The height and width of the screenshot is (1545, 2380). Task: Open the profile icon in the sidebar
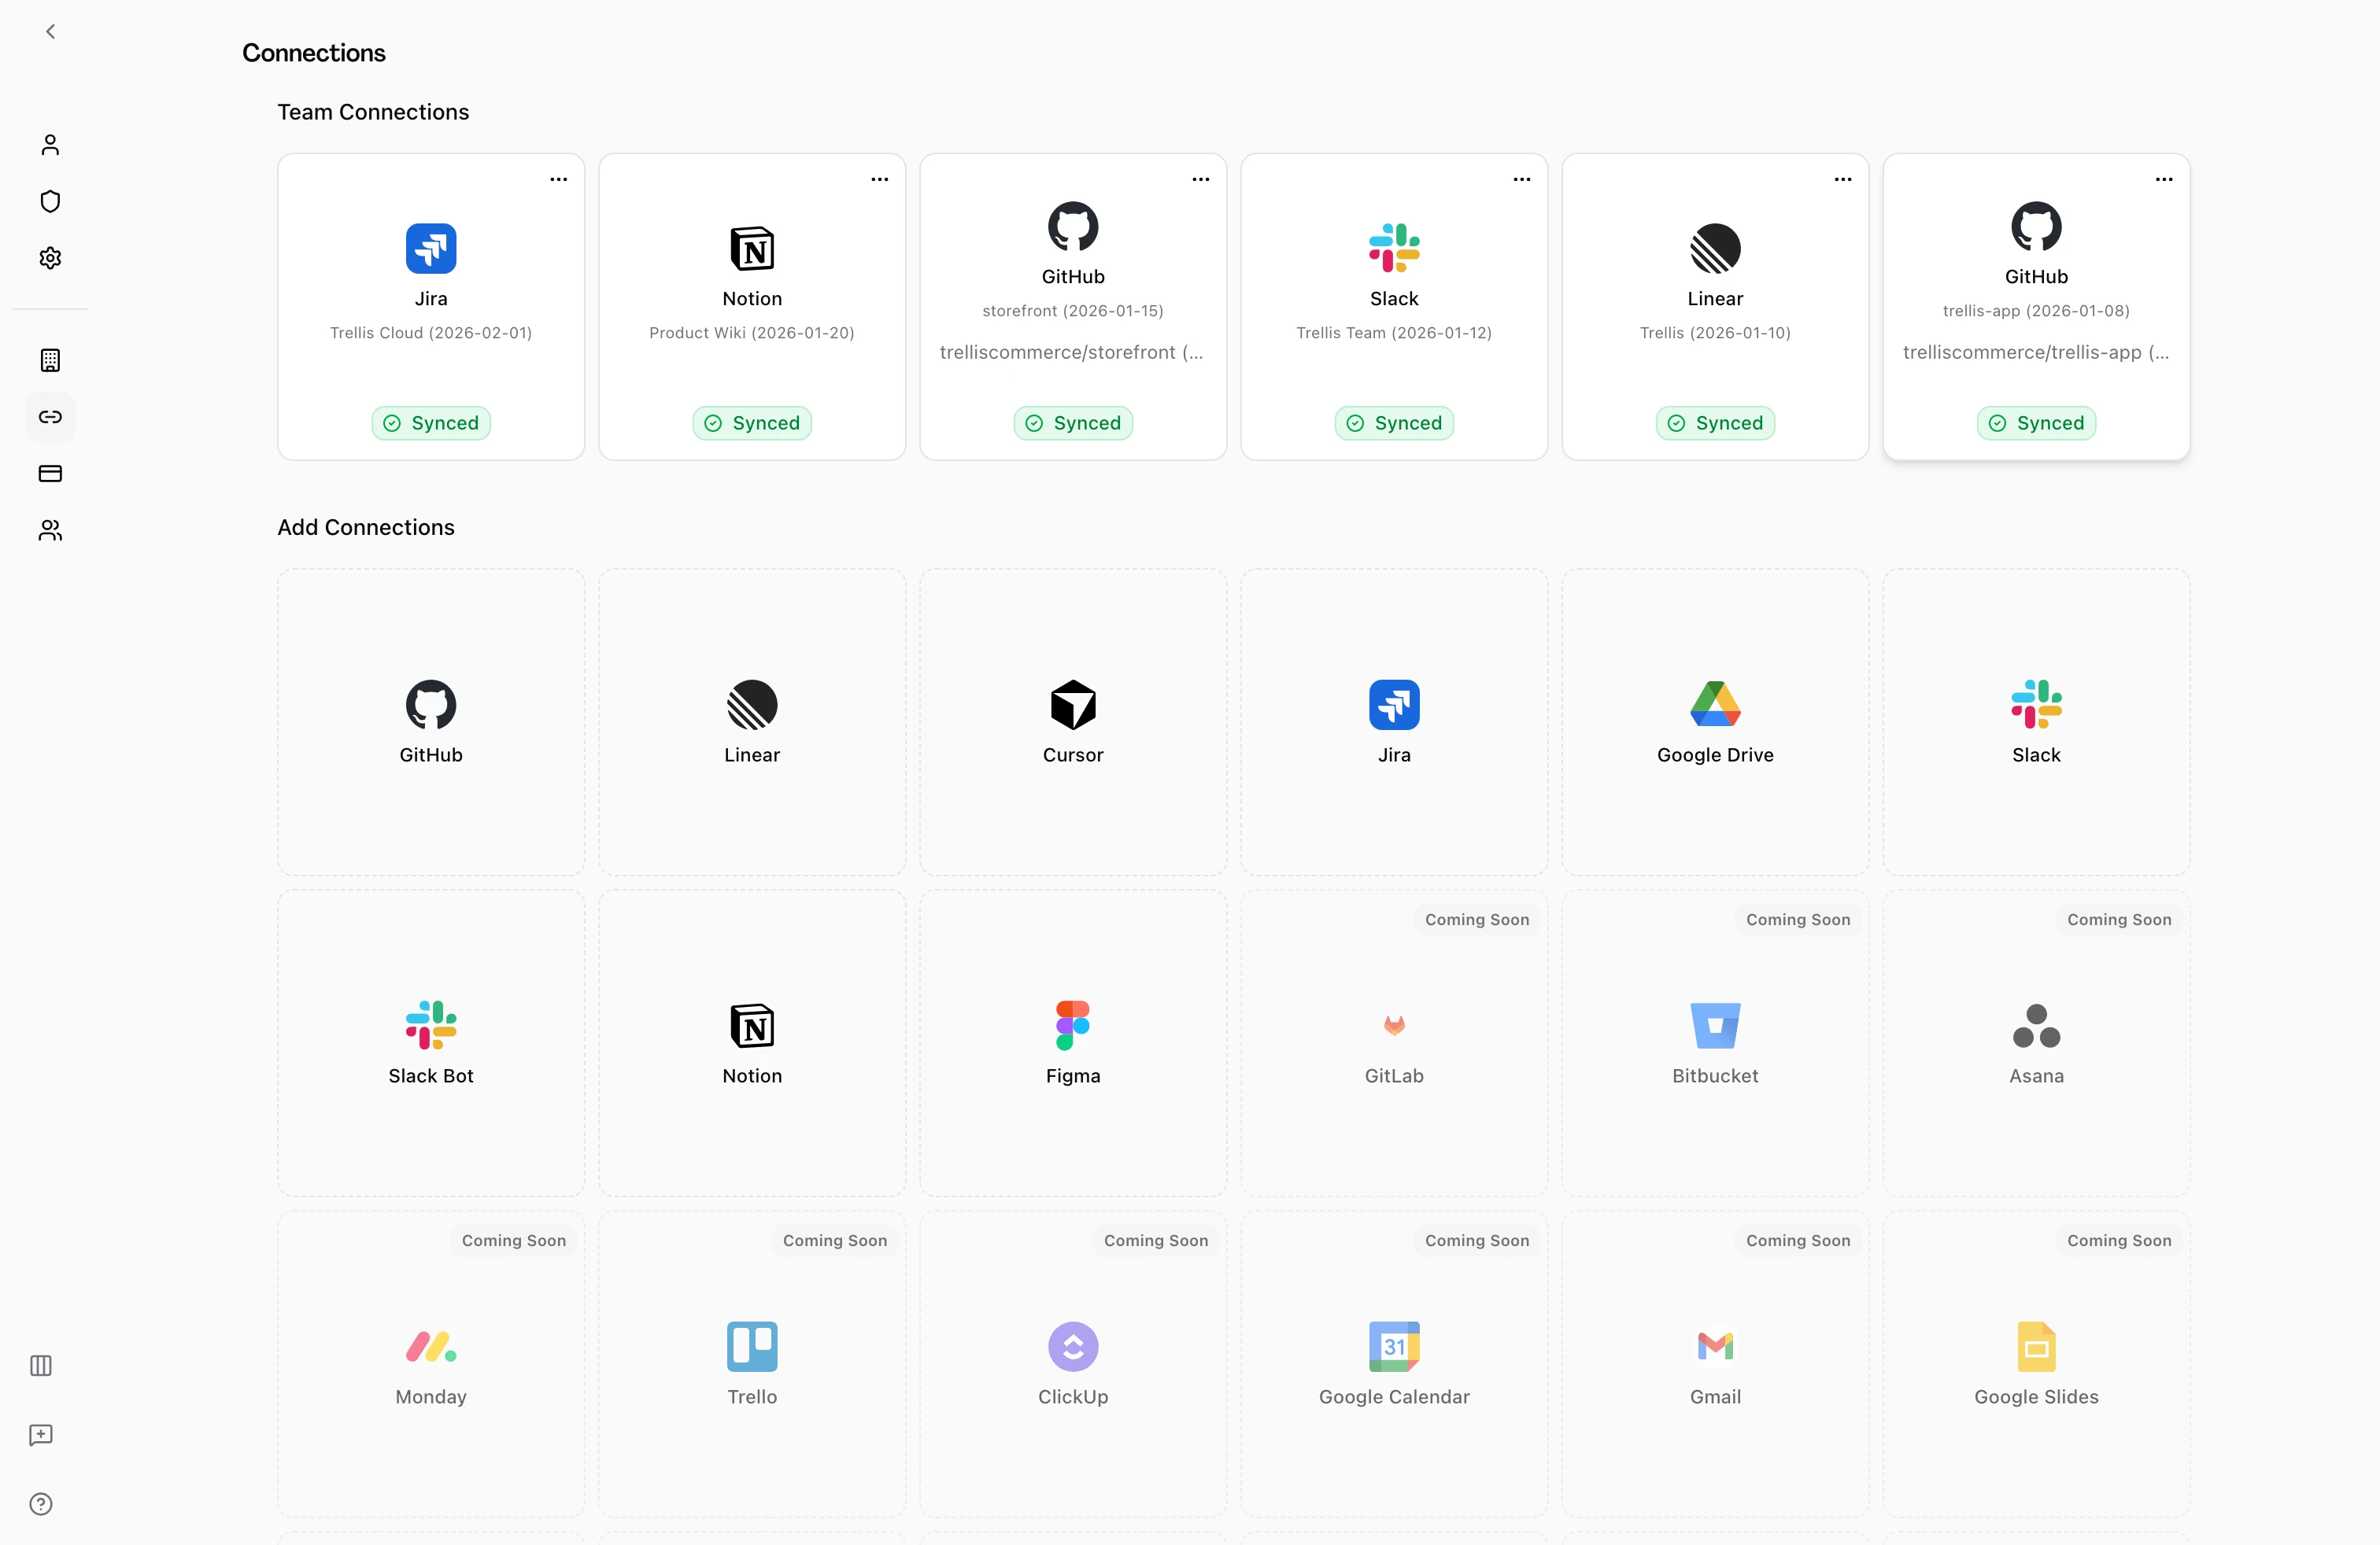pyautogui.click(x=49, y=144)
